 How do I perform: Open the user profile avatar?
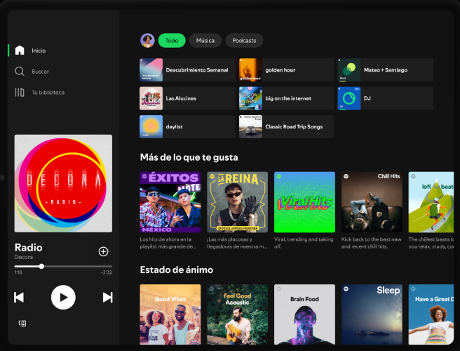click(147, 41)
